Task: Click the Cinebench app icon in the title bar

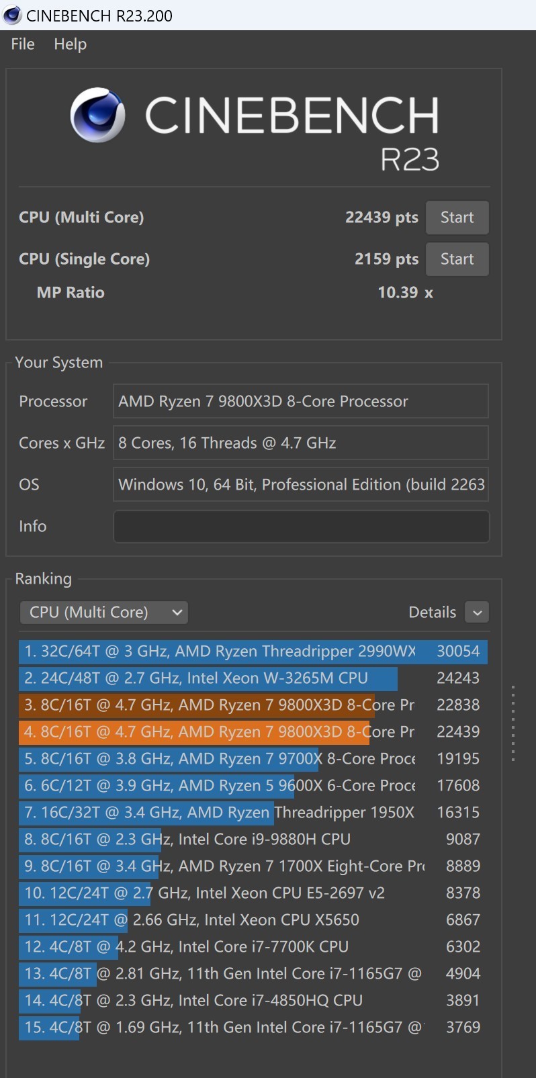Action: click(11, 15)
